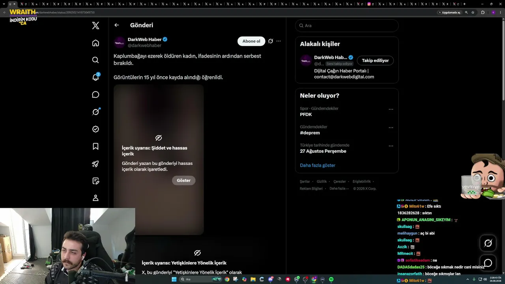Go to Home via the house icon
Viewport: 505px width, 284px height.
95,43
